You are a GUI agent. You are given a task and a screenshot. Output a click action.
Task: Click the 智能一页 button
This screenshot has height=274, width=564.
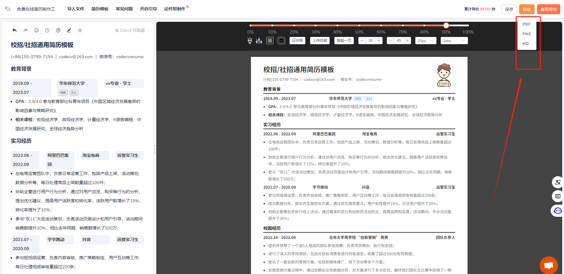[344, 41]
